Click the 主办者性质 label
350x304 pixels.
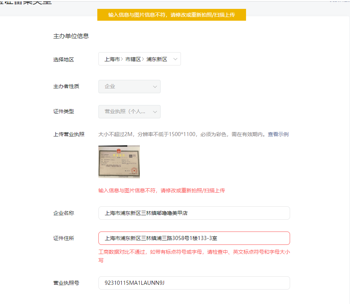pyautogui.click(x=66, y=87)
